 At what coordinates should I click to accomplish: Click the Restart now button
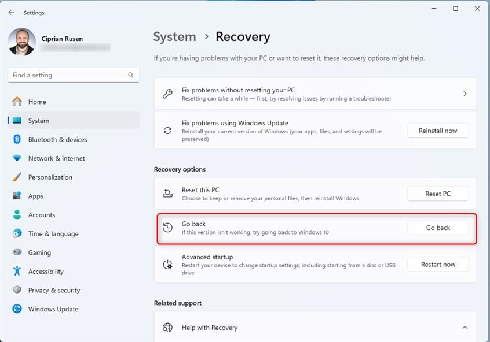tap(438, 265)
